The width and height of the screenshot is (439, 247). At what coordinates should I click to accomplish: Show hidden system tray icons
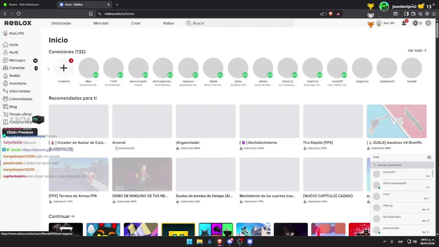tap(384, 242)
